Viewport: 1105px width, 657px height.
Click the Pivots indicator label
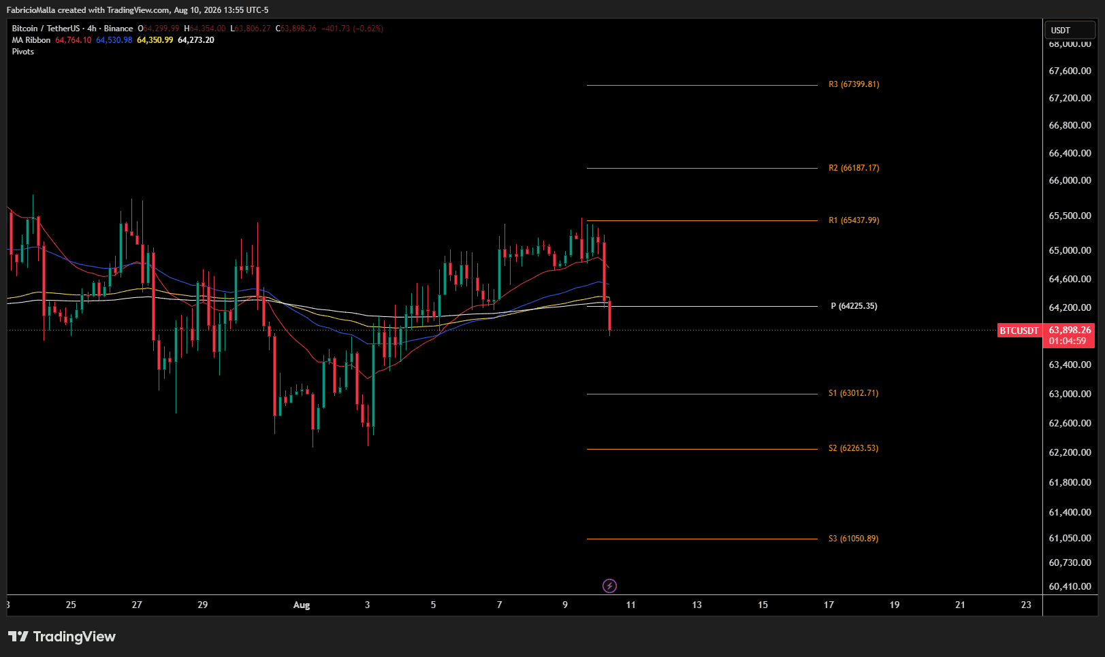pyautogui.click(x=22, y=52)
